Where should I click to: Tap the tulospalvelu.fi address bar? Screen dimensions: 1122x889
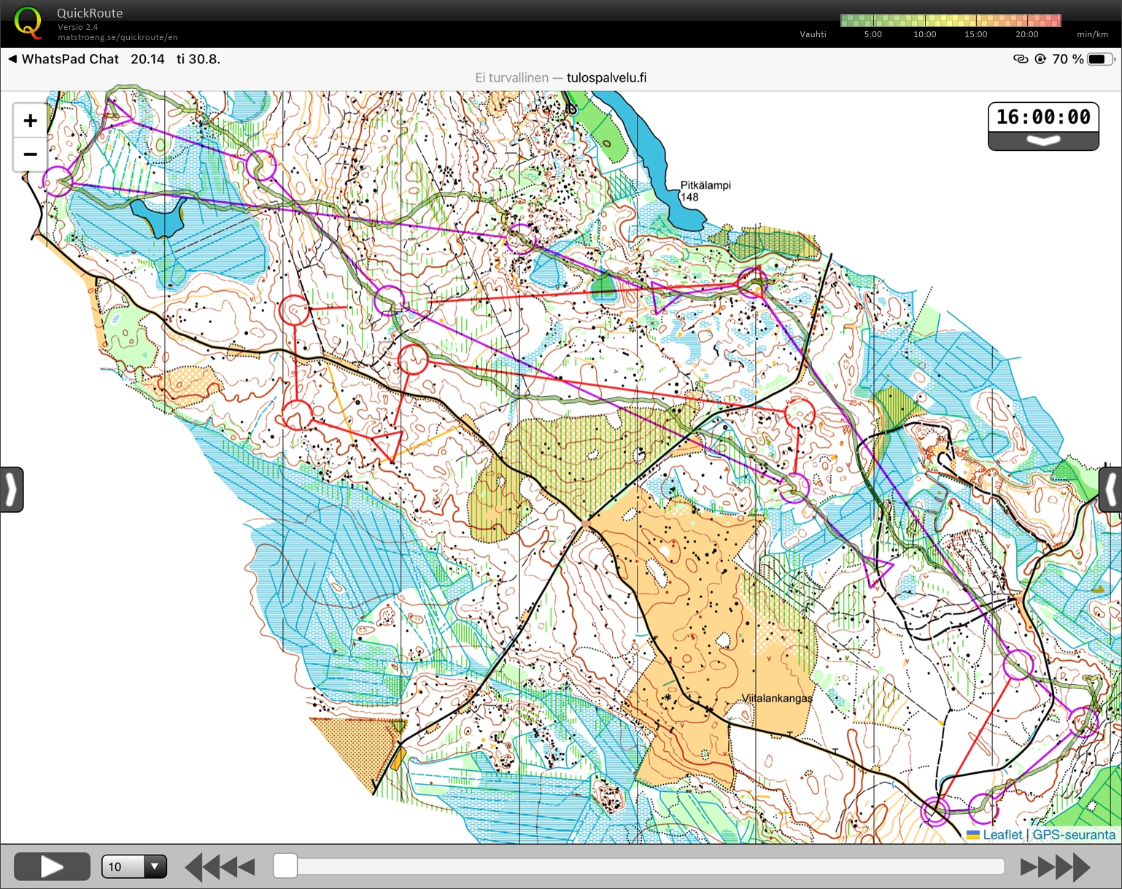tap(560, 78)
